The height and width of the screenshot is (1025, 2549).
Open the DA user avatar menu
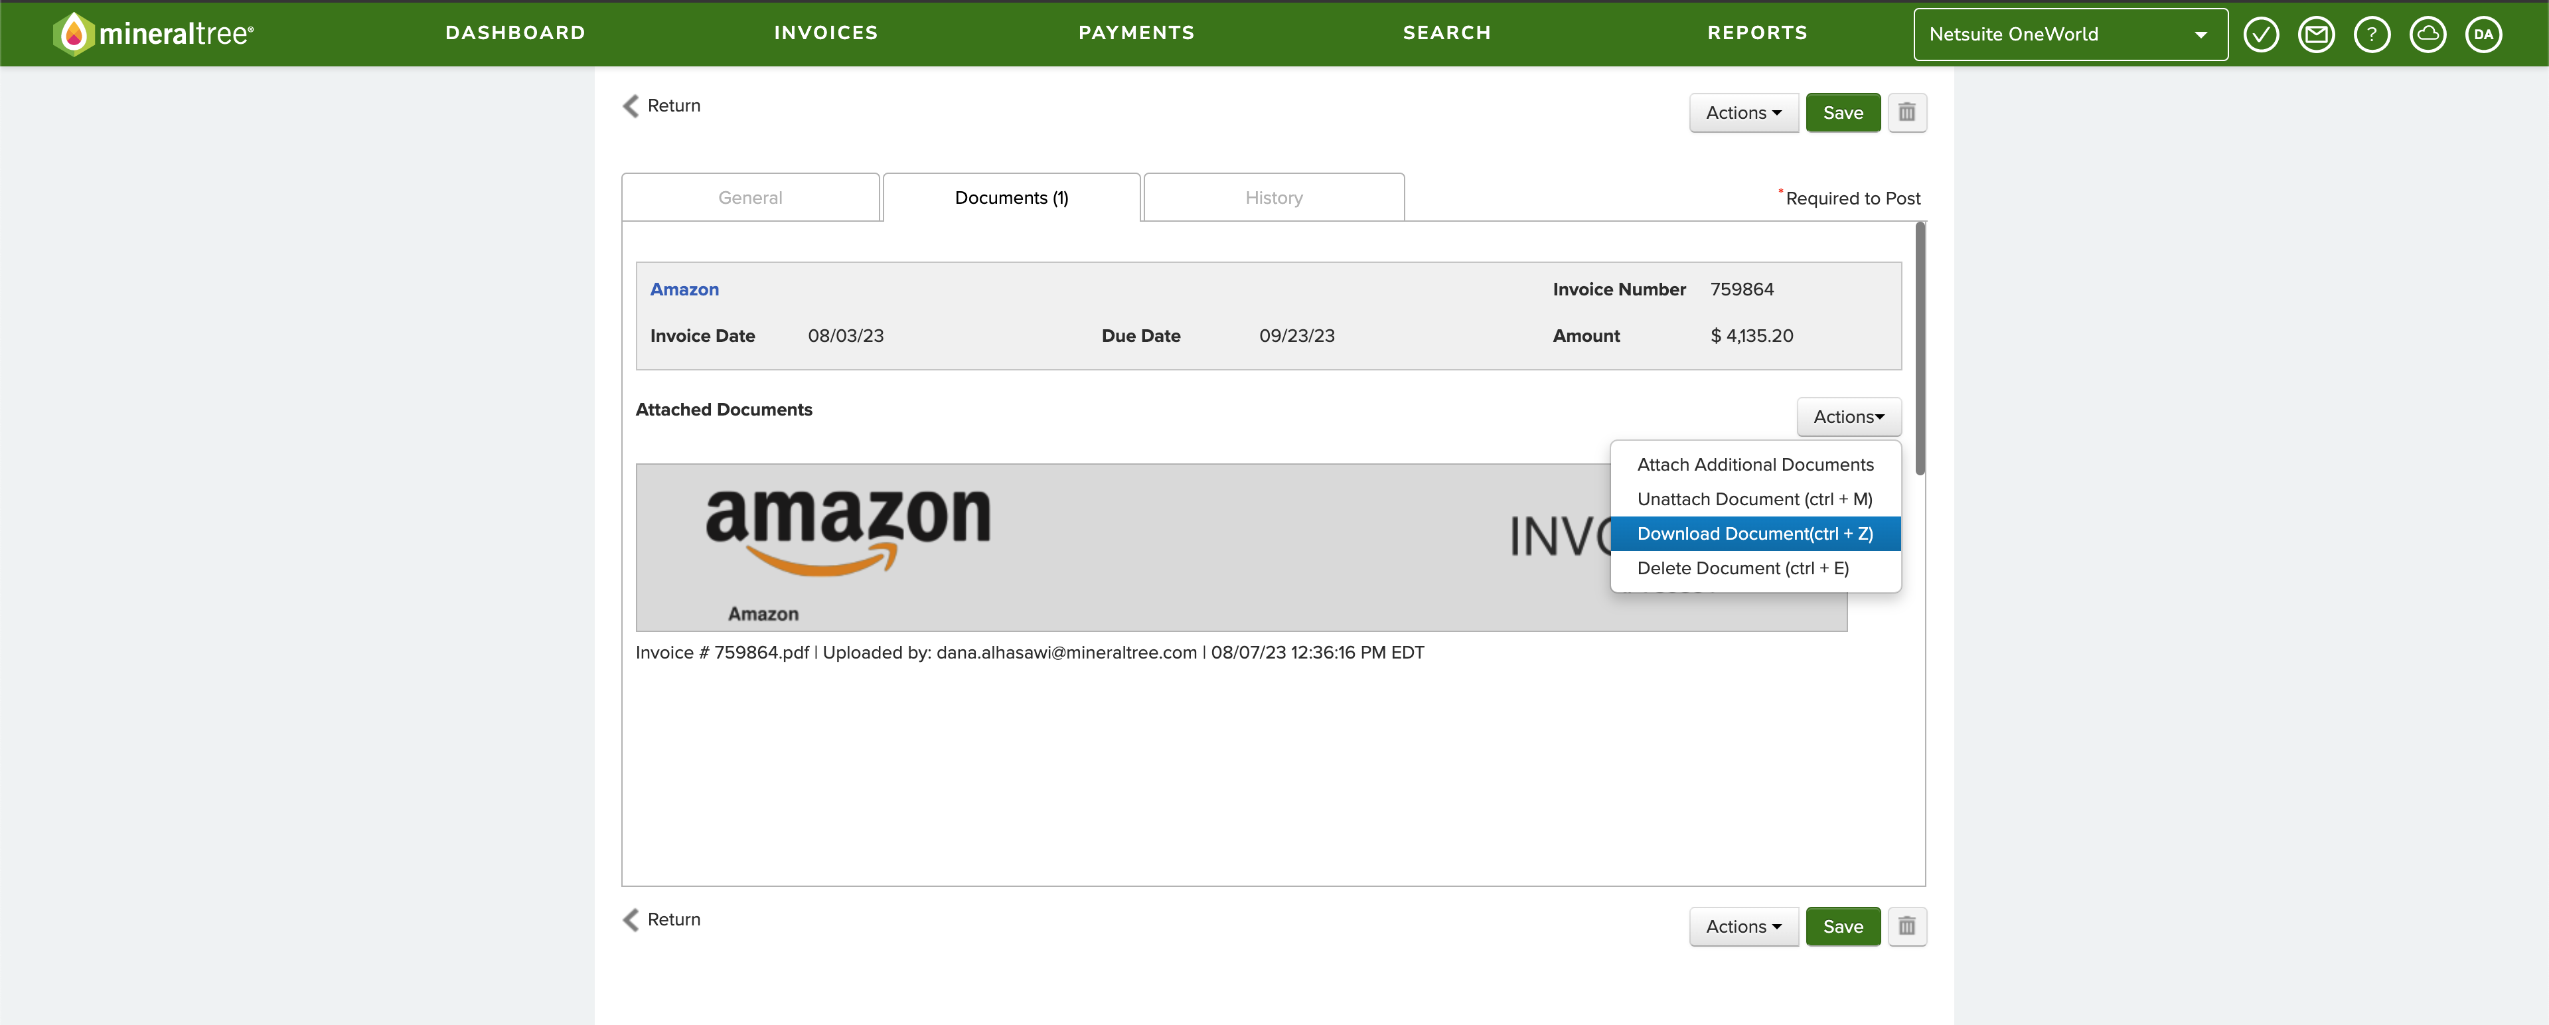click(2484, 35)
